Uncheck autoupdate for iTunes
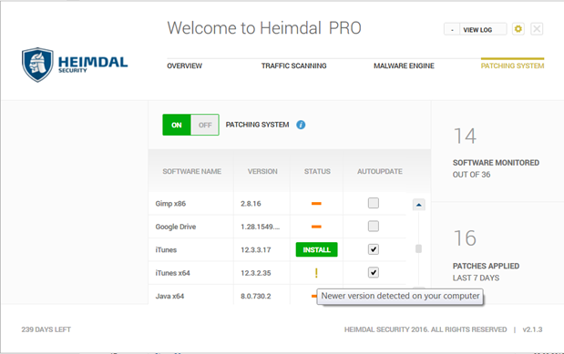The image size is (564, 354). click(x=374, y=249)
